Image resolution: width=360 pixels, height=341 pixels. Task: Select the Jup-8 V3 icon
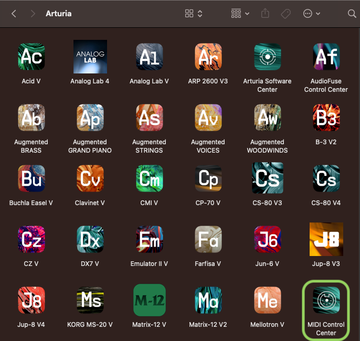(326, 239)
